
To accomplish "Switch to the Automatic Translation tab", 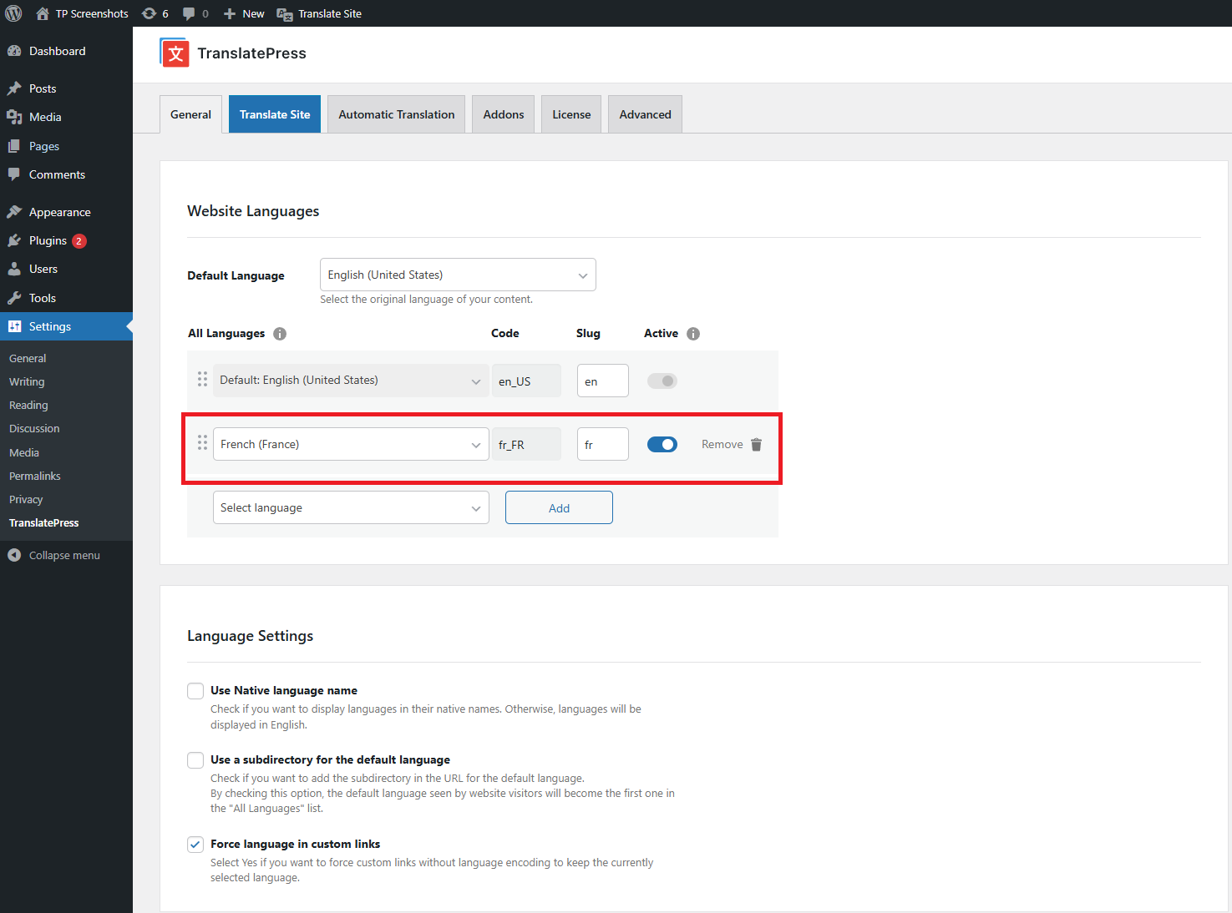I will click(397, 114).
